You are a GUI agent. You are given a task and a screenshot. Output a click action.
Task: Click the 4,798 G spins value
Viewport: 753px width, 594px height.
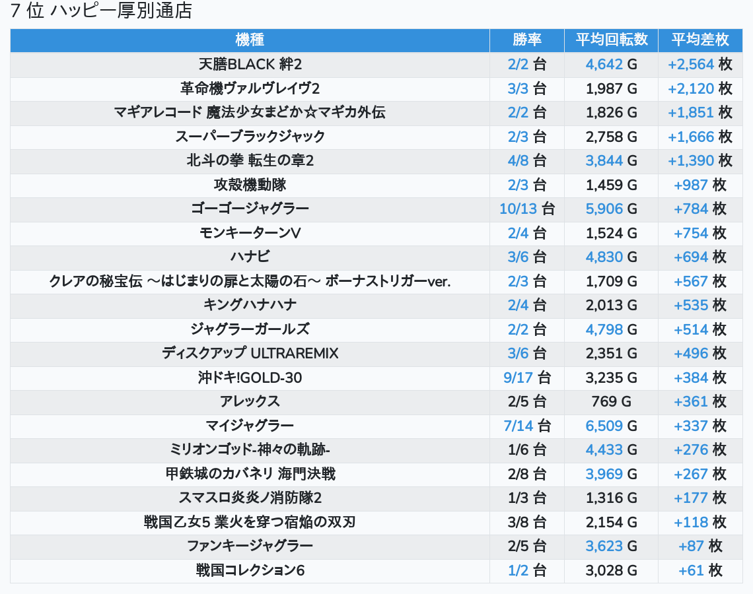(612, 329)
